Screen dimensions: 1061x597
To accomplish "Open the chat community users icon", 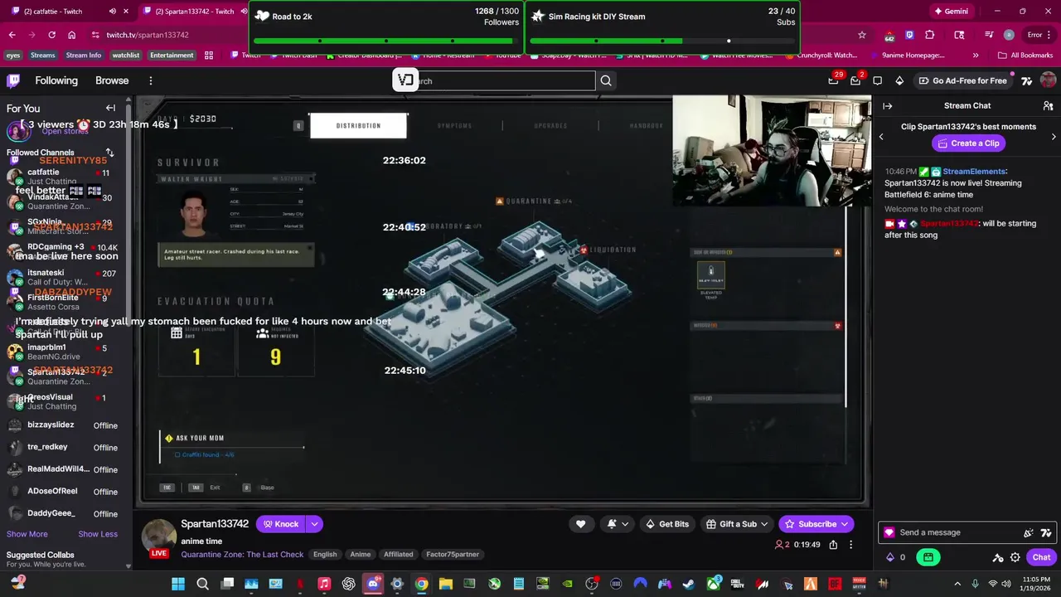I will [1048, 106].
